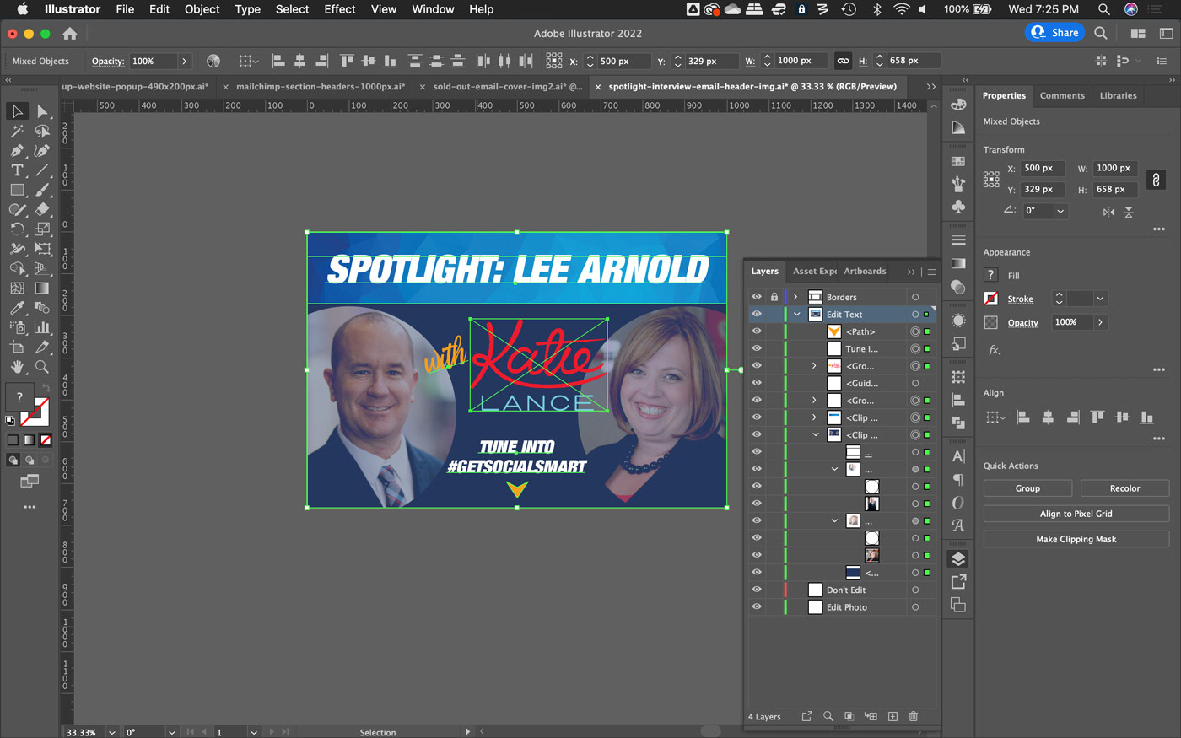Toggle visibility of Edit Text layer
1181x738 pixels.
coord(757,314)
